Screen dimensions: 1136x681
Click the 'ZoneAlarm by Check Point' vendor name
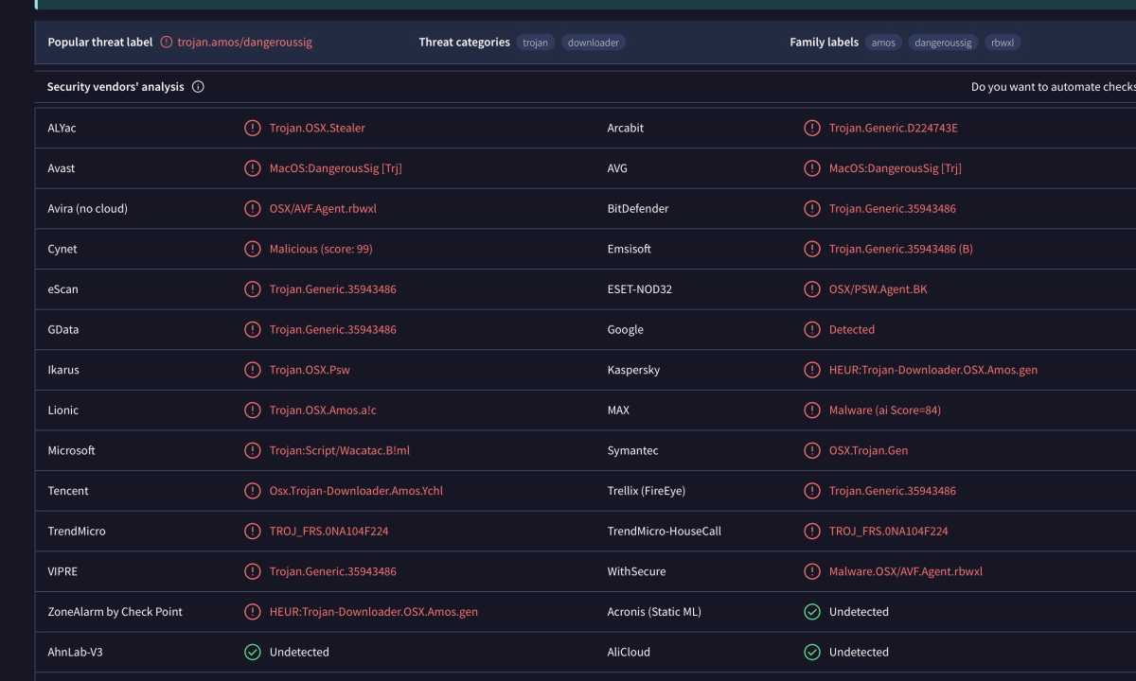pos(115,612)
